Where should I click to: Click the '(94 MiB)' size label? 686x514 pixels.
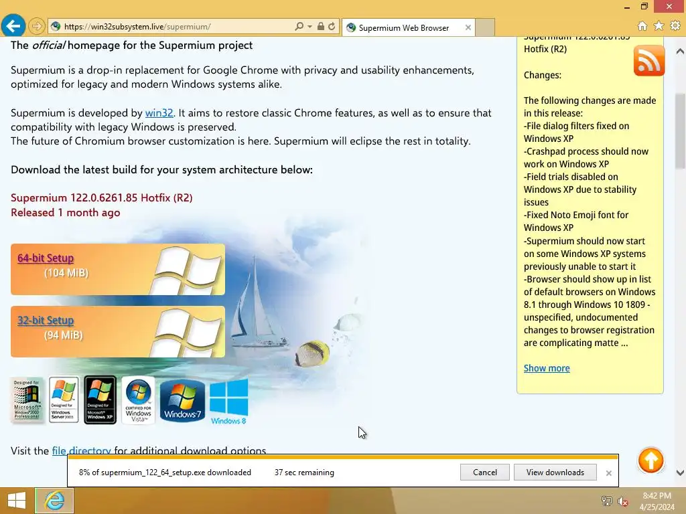[63, 335]
